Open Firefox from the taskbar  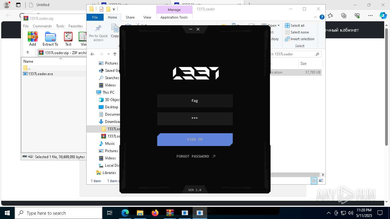click(x=155, y=213)
